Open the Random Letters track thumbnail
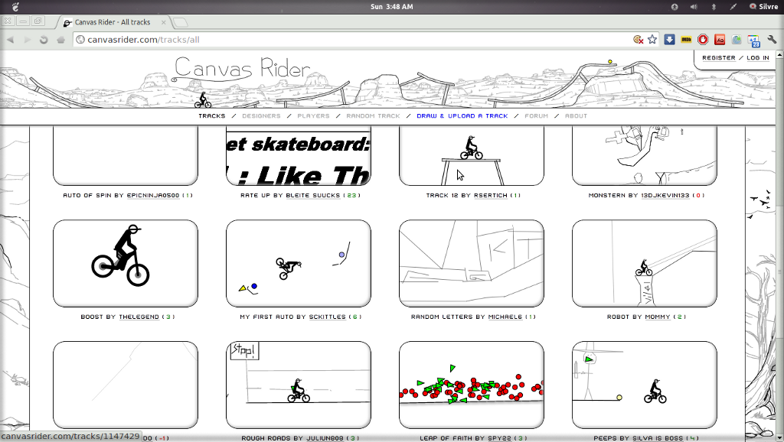784x442 pixels. pyautogui.click(x=472, y=263)
